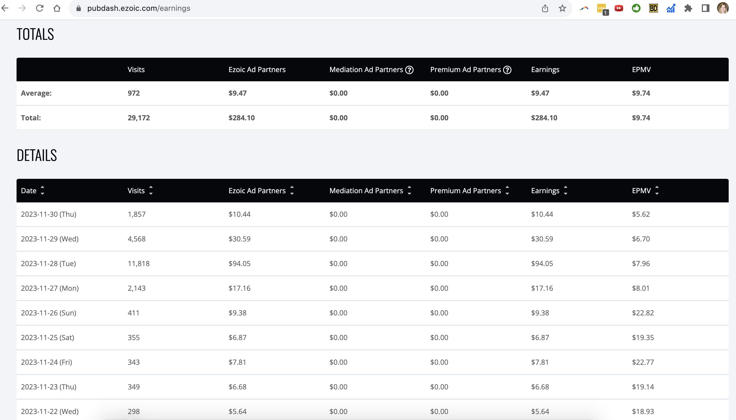Click the EPMV value $5.62

coord(641,214)
